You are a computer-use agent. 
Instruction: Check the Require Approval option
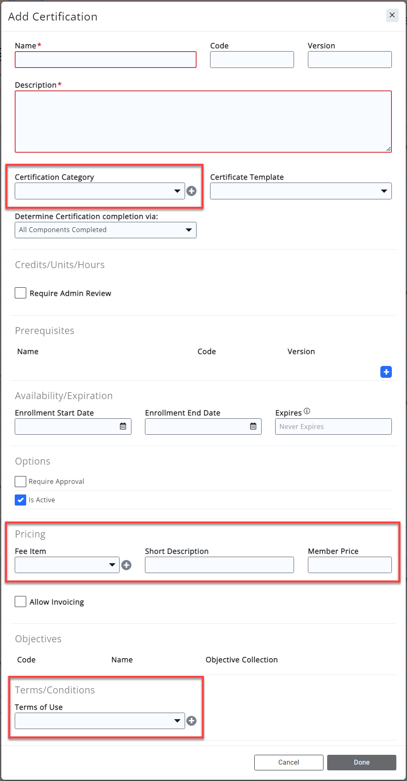click(20, 481)
